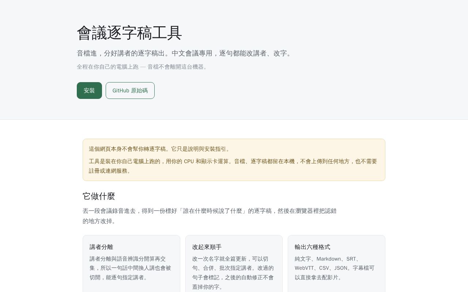Click the 它做什麼 section heading

point(99,196)
